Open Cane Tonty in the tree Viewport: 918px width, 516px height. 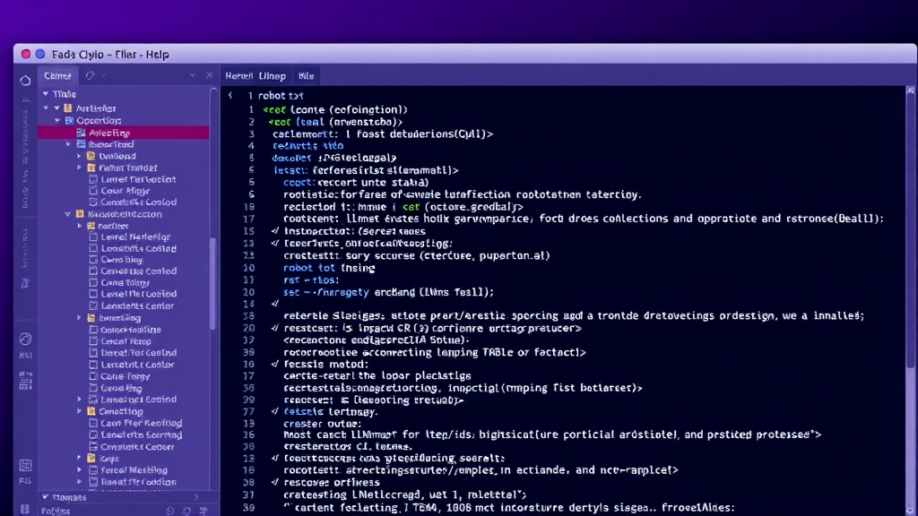tap(125, 376)
